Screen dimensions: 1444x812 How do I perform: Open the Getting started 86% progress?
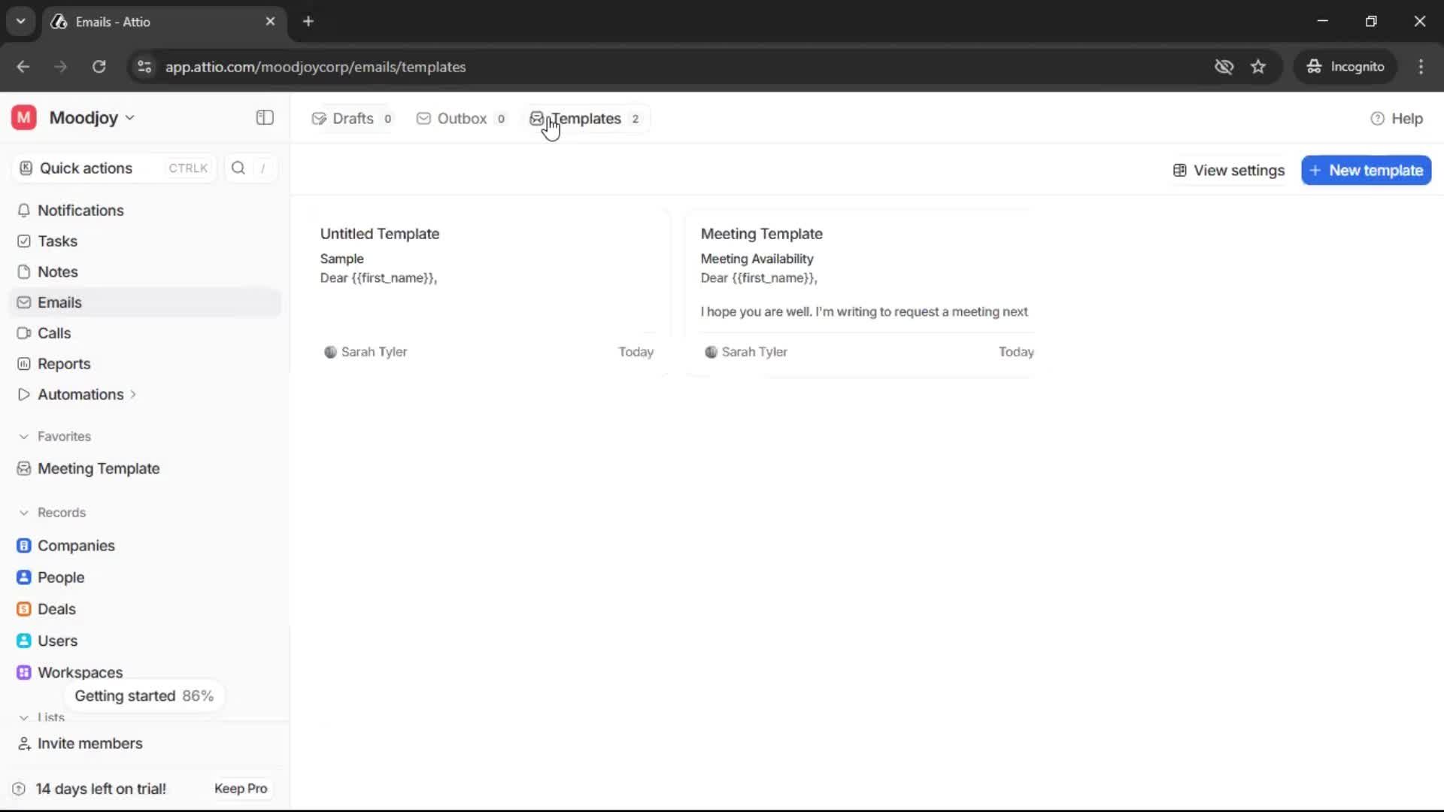coord(144,696)
